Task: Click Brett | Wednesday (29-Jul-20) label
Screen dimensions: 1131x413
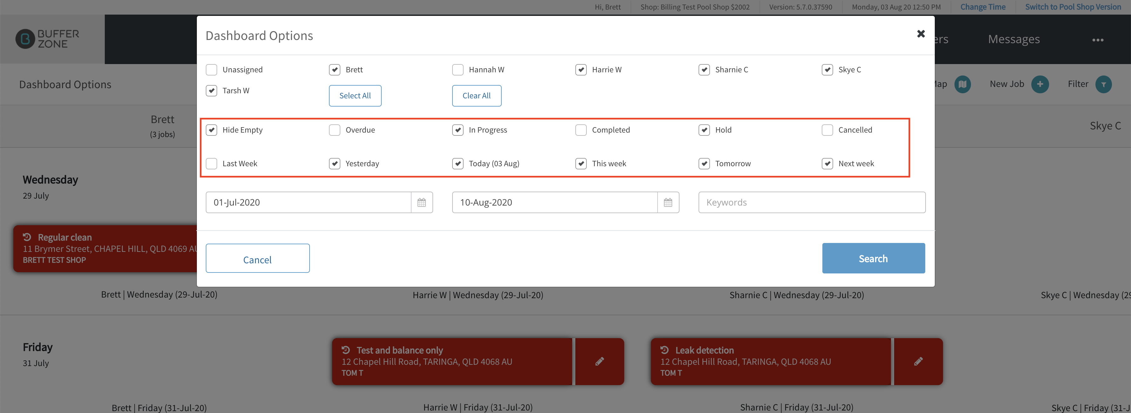Action: pos(159,295)
